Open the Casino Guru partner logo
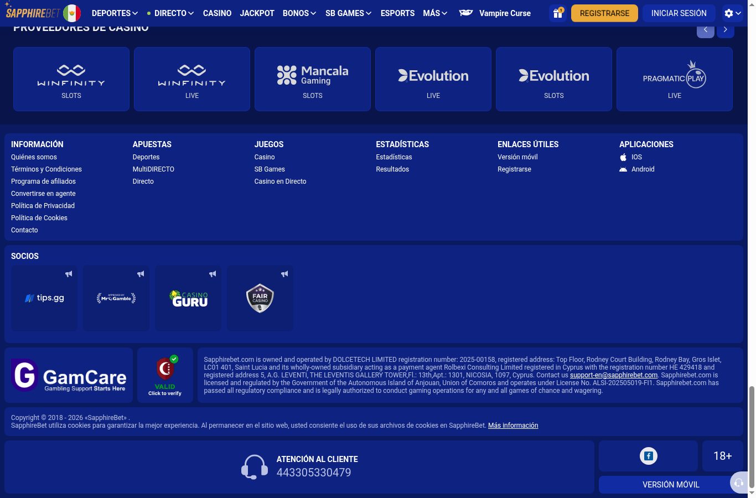Screen dimensions: 756x498 [x=188, y=298]
